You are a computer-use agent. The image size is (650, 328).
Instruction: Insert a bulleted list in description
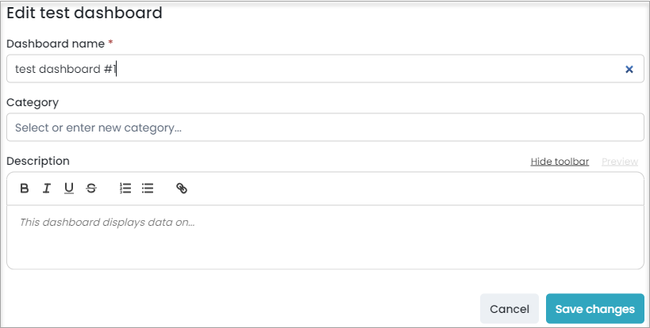tap(148, 189)
